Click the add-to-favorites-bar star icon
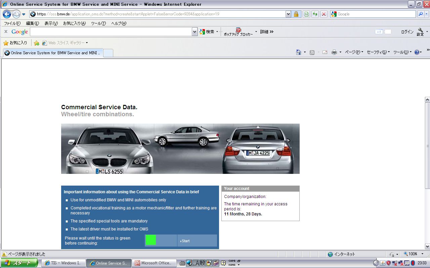The height and width of the screenshot is (268, 430). (37, 43)
